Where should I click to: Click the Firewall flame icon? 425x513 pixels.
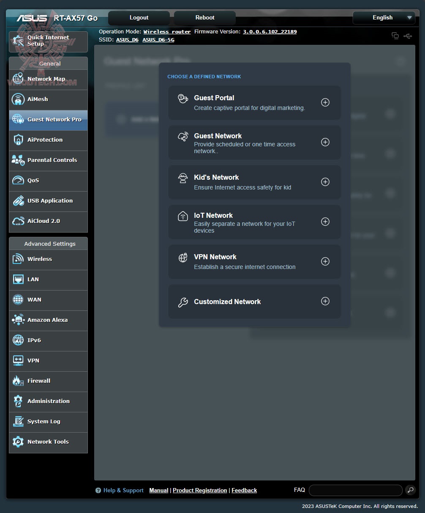[x=18, y=381]
